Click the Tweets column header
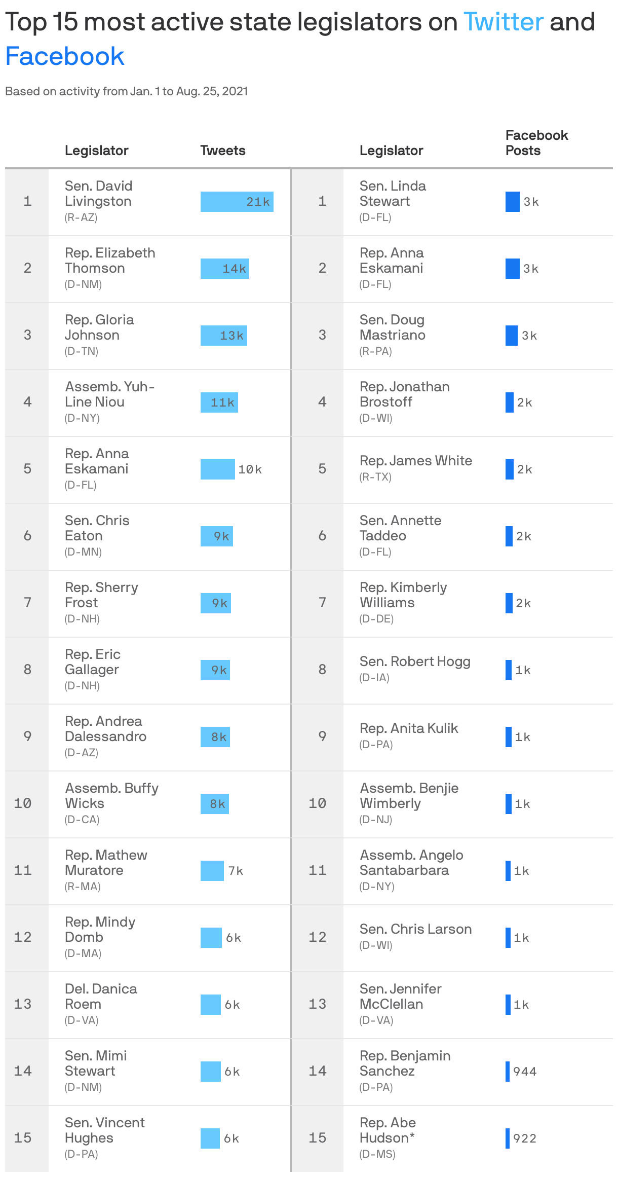The height and width of the screenshot is (1177, 618). (x=223, y=151)
